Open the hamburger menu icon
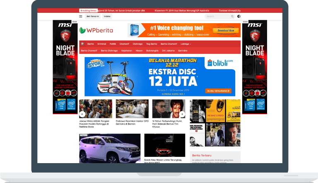Screen dimensions: 318x183 point(81,17)
